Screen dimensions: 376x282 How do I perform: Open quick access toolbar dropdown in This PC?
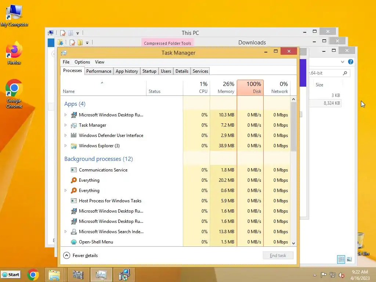click(78, 33)
